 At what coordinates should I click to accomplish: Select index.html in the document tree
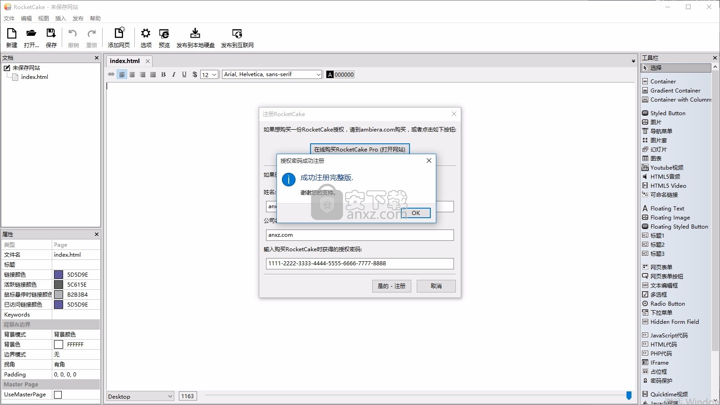(x=35, y=77)
